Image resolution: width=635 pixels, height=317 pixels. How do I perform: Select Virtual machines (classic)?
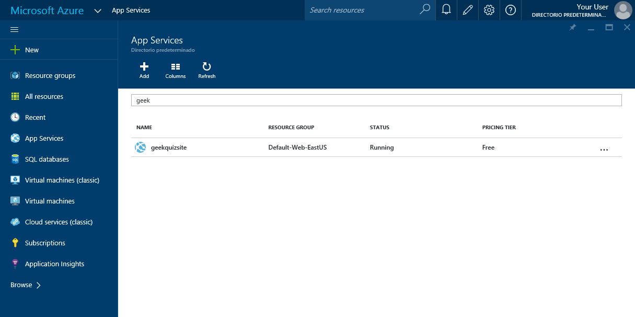pos(62,180)
